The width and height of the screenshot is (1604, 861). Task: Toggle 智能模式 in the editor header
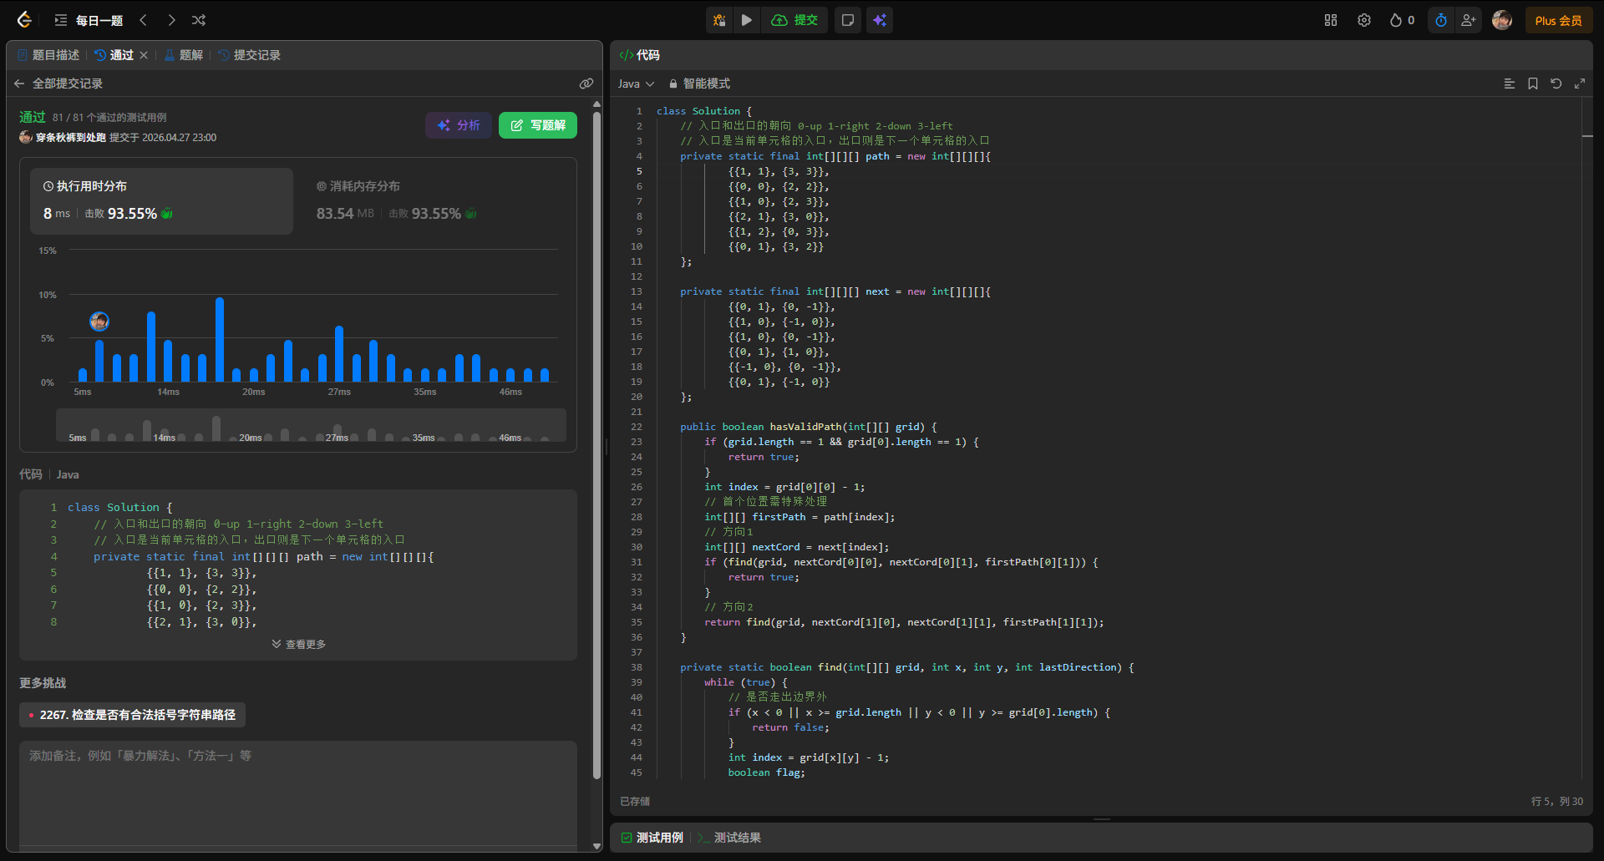click(699, 84)
